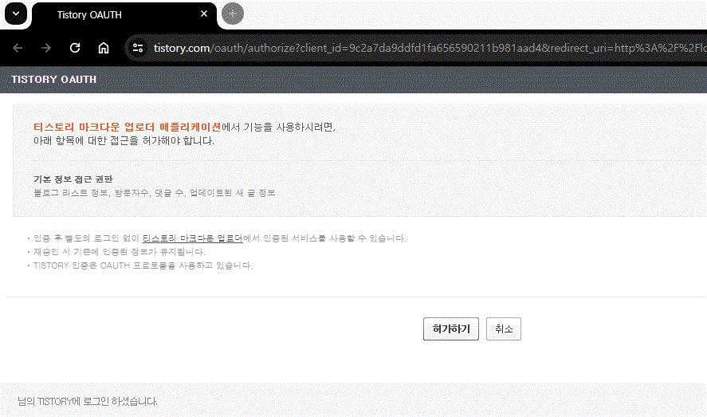
Task: Click the 블로그 리스트 정보 permissions description
Action: [x=154, y=192]
